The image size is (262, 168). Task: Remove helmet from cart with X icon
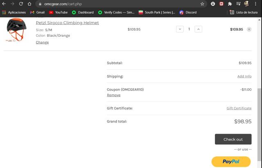pyautogui.click(x=249, y=29)
